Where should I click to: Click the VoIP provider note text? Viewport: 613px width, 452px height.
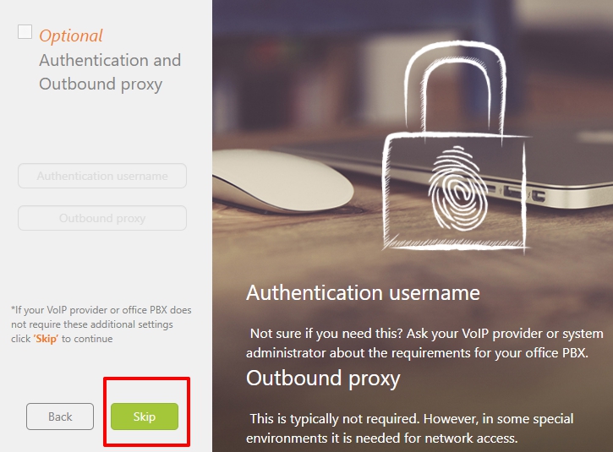tap(101, 324)
